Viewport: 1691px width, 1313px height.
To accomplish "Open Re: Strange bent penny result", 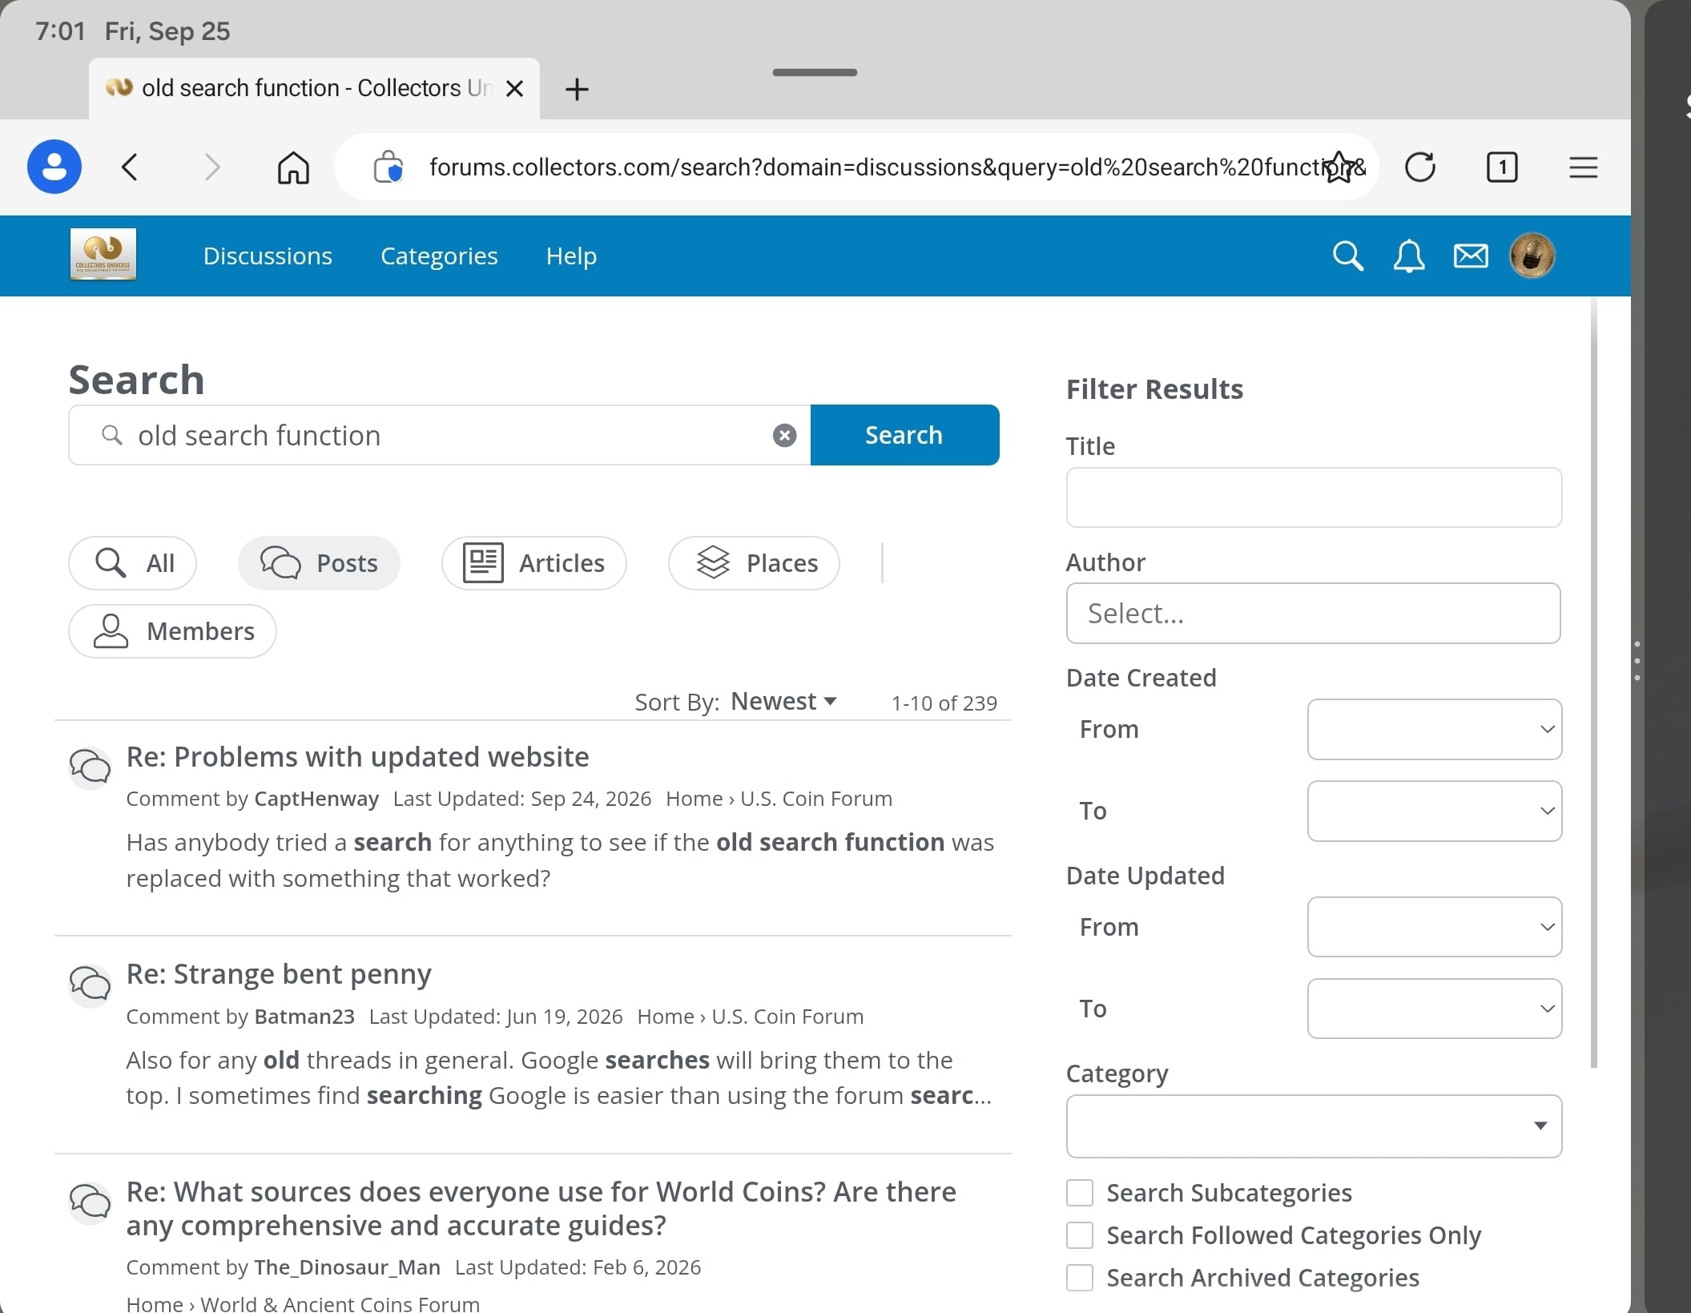I will pos(279,974).
